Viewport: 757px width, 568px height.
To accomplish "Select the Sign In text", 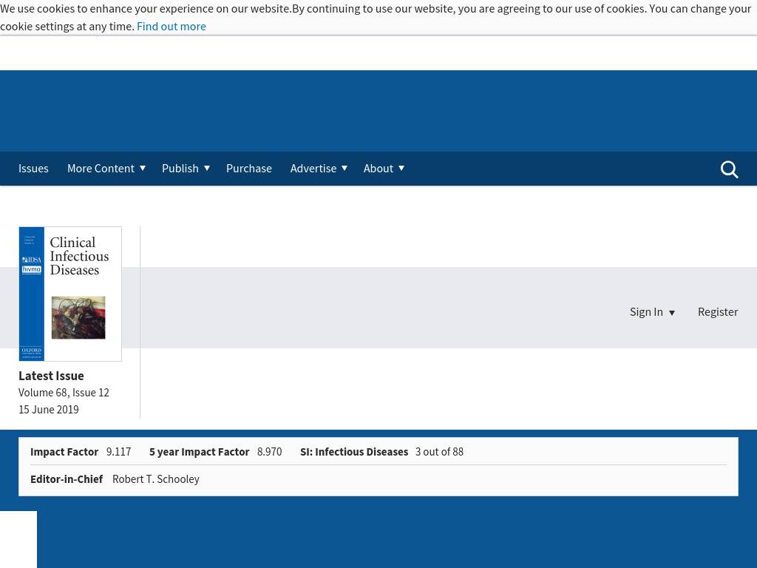I will pyautogui.click(x=646, y=311).
